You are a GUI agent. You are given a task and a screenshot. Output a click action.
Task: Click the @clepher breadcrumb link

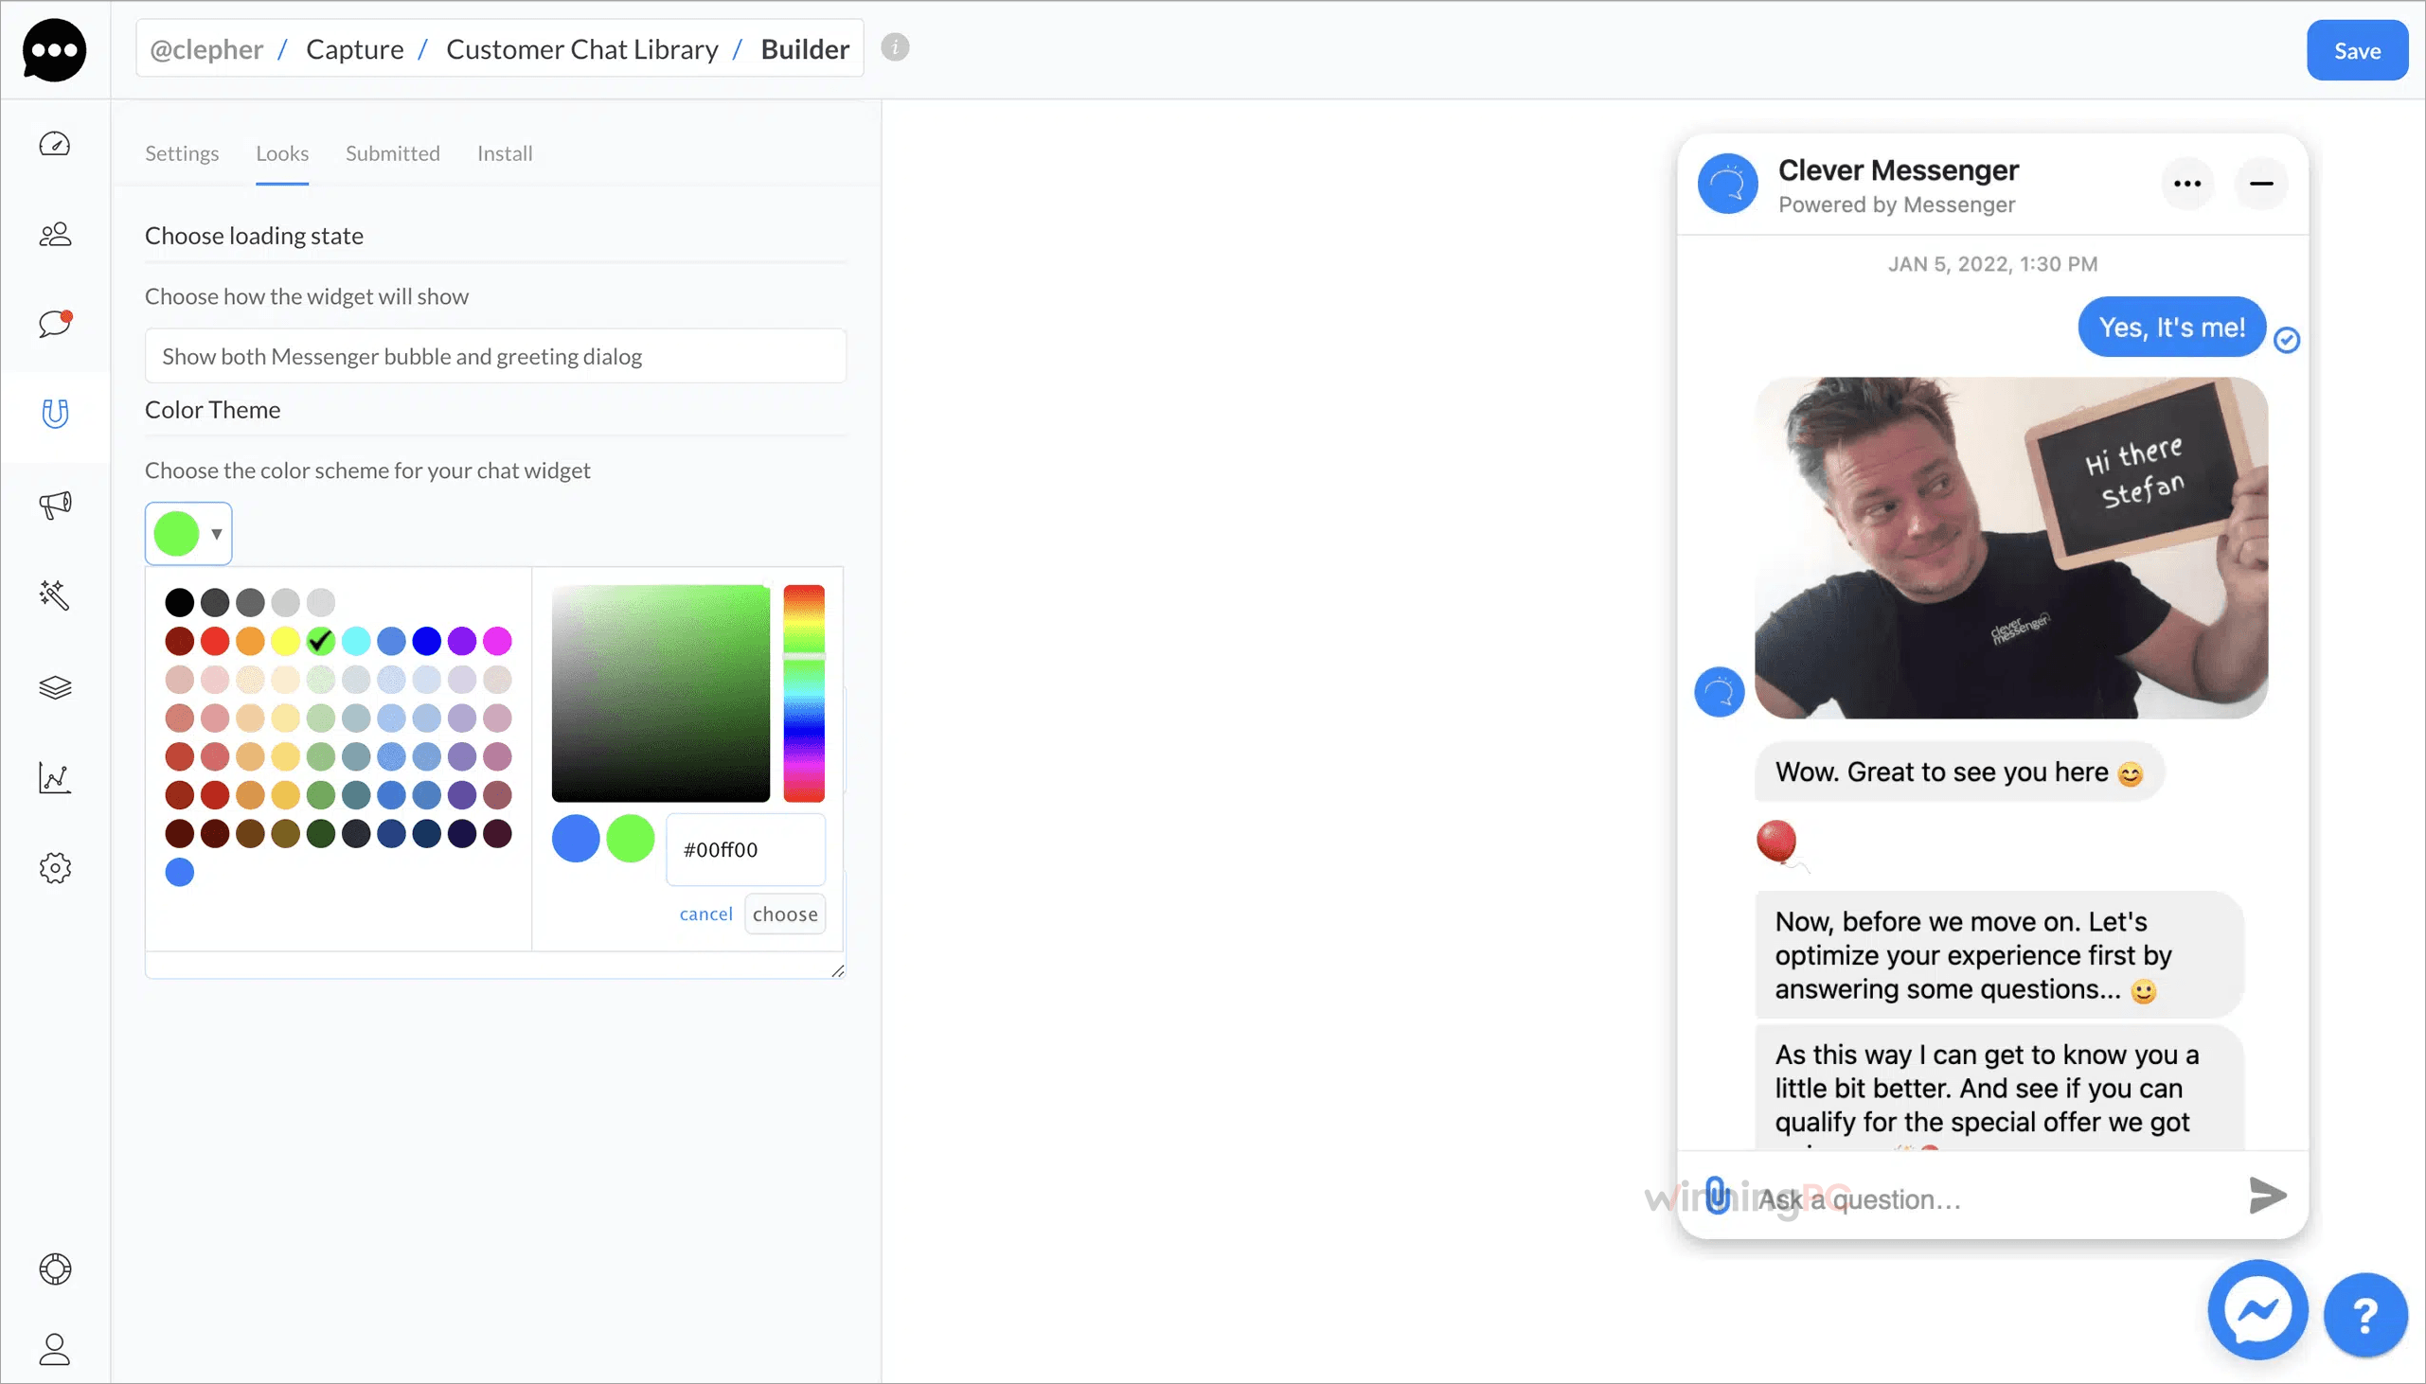(x=206, y=48)
